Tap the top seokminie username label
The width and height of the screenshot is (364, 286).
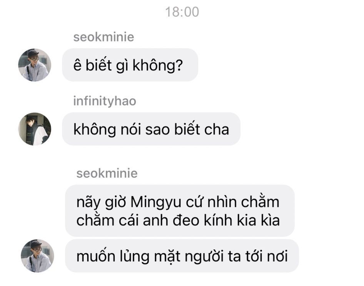(x=104, y=37)
